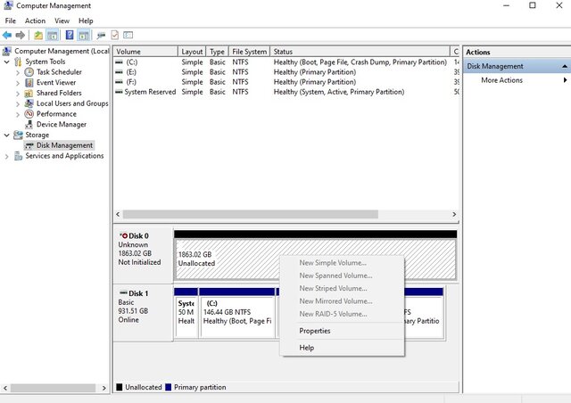The height and width of the screenshot is (403, 571).
Task: Select Event Viewer in the console tree
Action: click(x=56, y=83)
